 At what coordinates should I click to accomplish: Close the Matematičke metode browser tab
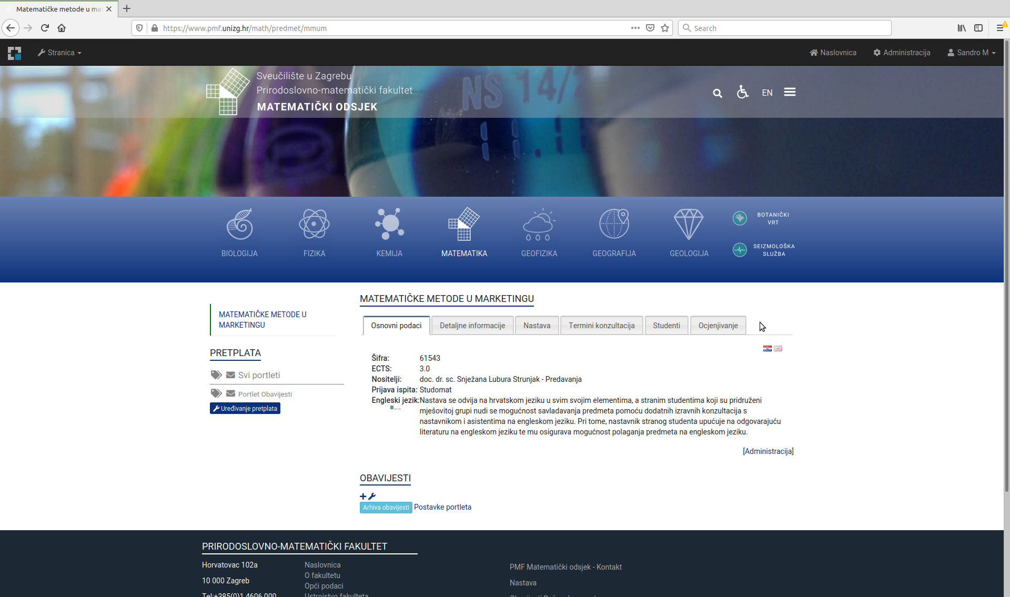(109, 9)
